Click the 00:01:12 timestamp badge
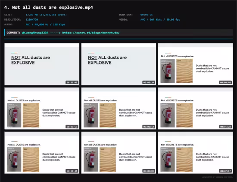The image size is (237, 182). click(x=149, y=127)
